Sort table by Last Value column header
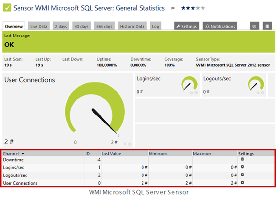Image resolution: width=276 pixels, height=199 pixels. 111,154
